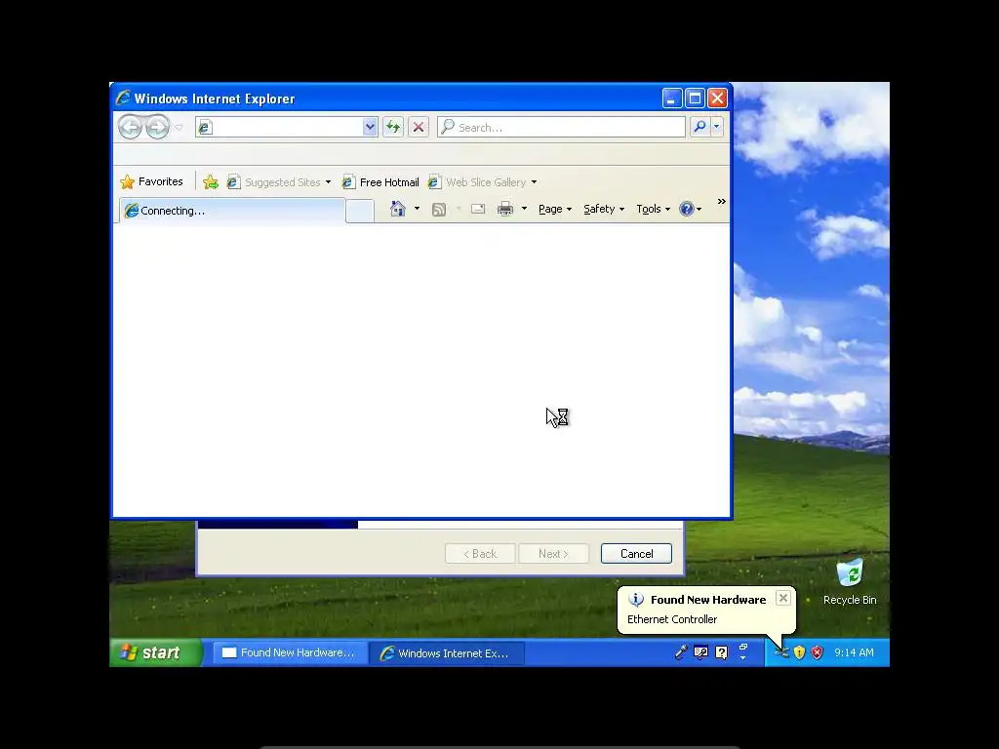Click the browser Forward arrow button

pos(157,127)
